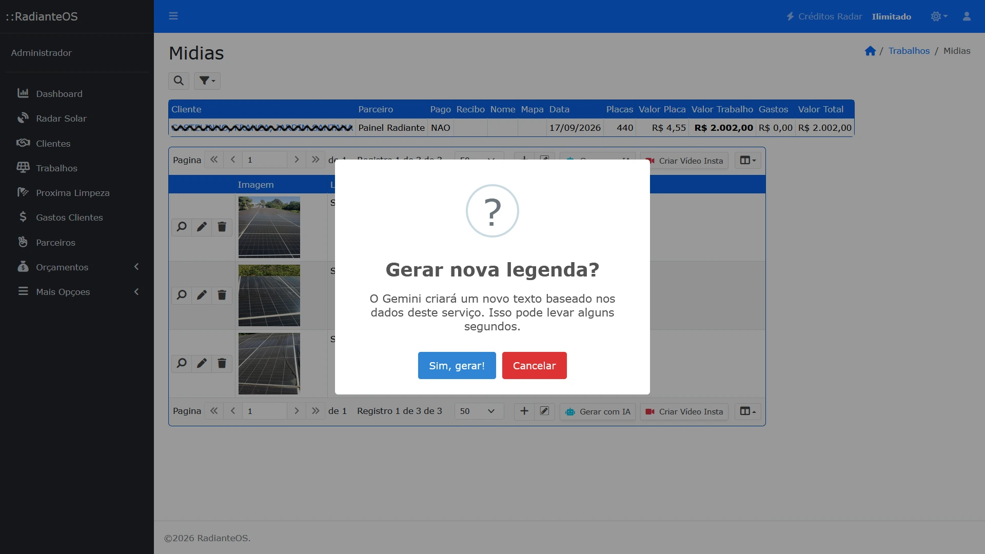This screenshot has width=985, height=554.
Task: Delete second image row with trash icon
Action: [x=222, y=295]
